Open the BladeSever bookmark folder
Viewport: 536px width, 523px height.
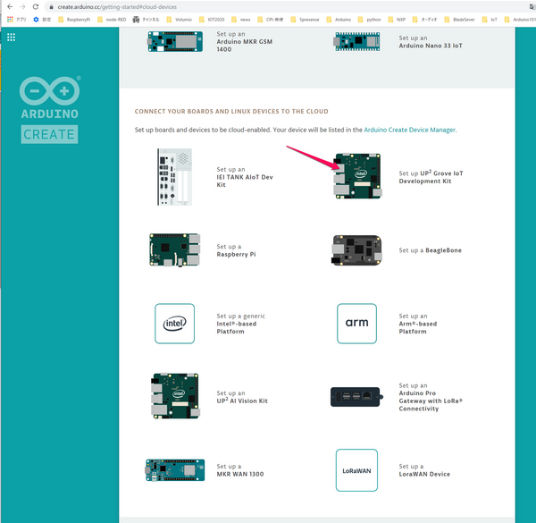pyautogui.click(x=459, y=20)
